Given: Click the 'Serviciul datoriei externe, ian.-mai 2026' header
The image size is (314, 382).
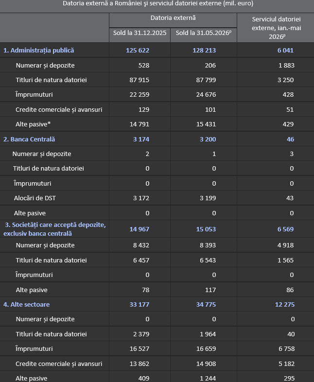Looking at the screenshot, I should [276, 28].
